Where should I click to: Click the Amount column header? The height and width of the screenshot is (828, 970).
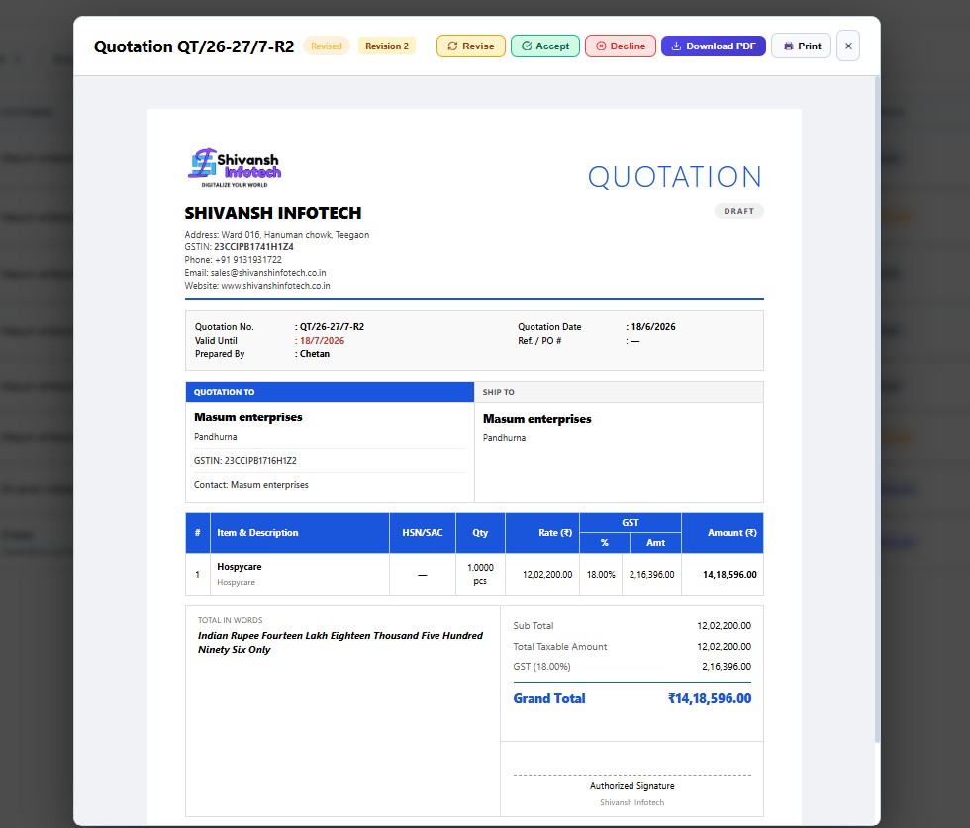click(723, 533)
